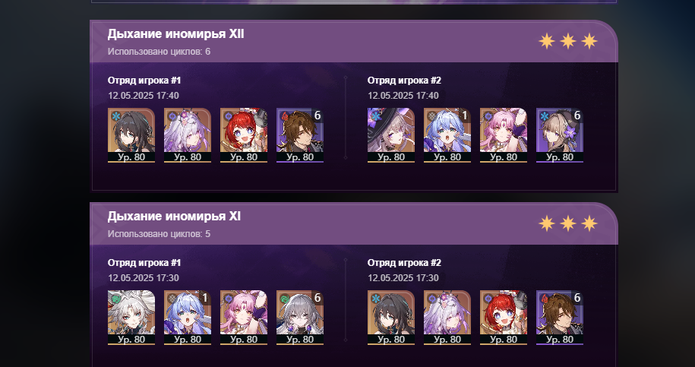Open purple-flower character in stage XII team 2
The image size is (695, 367).
[560, 135]
